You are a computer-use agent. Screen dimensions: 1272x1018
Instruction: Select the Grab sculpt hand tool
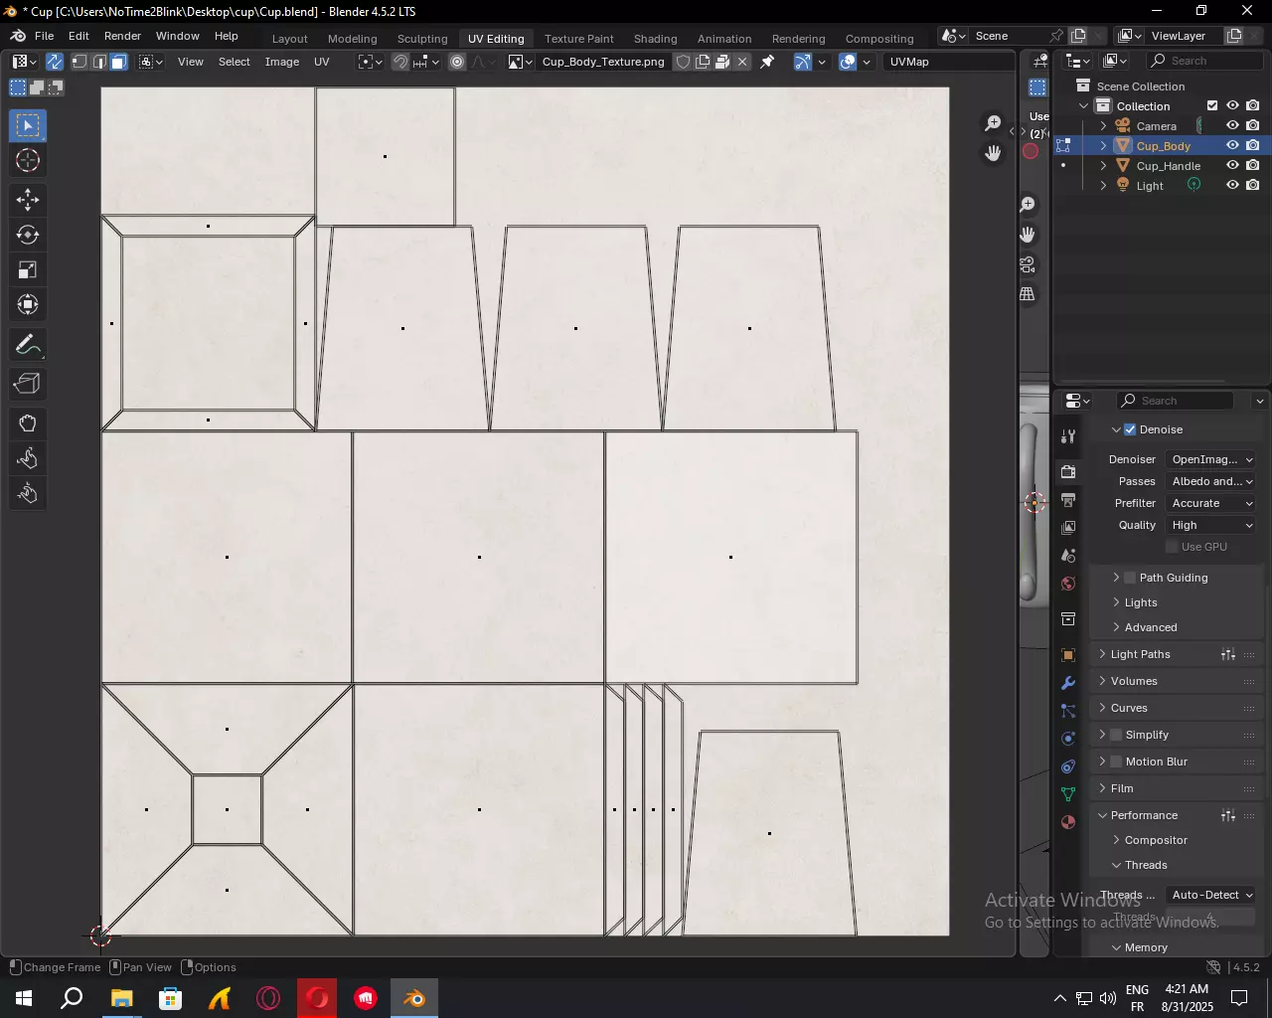pyautogui.click(x=28, y=424)
